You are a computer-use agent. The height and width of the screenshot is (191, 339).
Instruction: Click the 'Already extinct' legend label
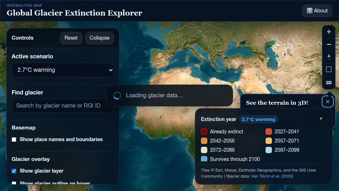[x=226, y=132]
